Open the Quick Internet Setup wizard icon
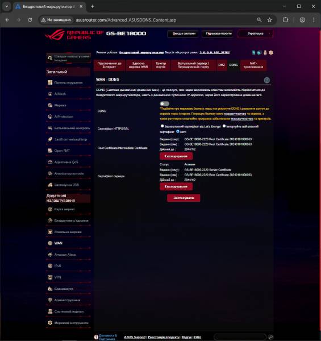 50,58
